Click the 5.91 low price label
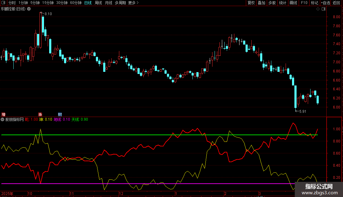The width and height of the screenshot is (343, 197). 303,112
